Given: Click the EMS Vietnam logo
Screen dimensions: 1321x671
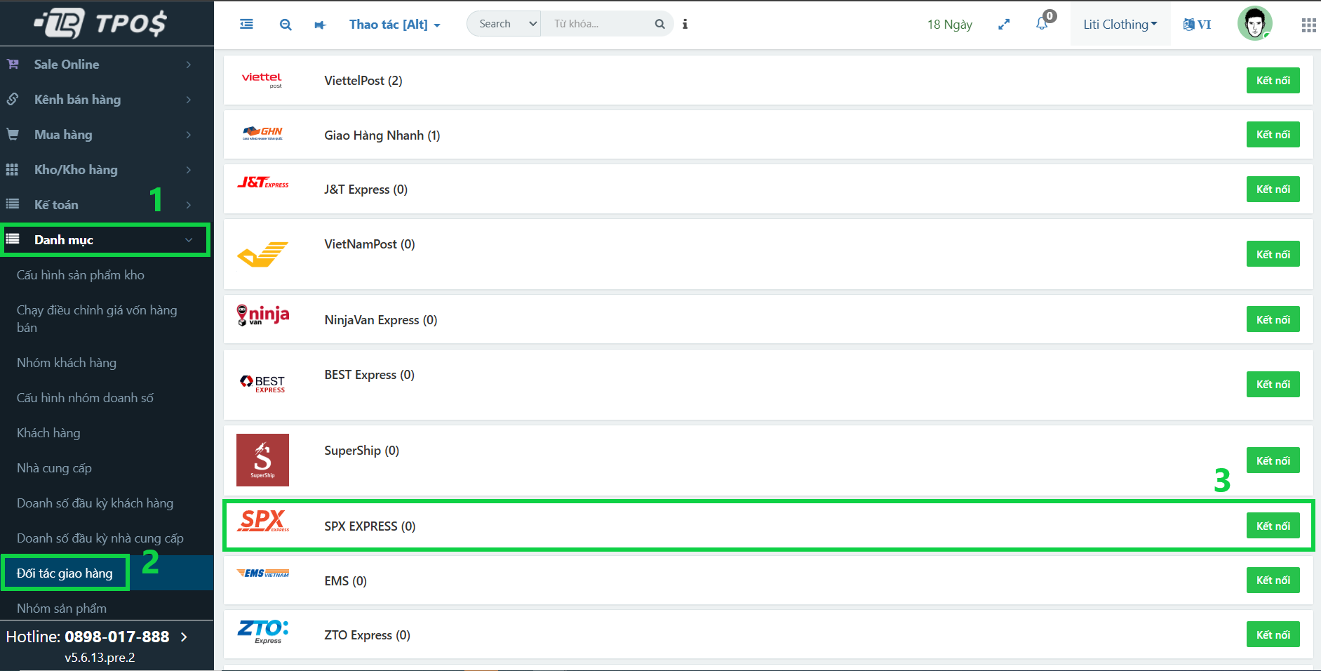Looking at the screenshot, I should [x=262, y=573].
